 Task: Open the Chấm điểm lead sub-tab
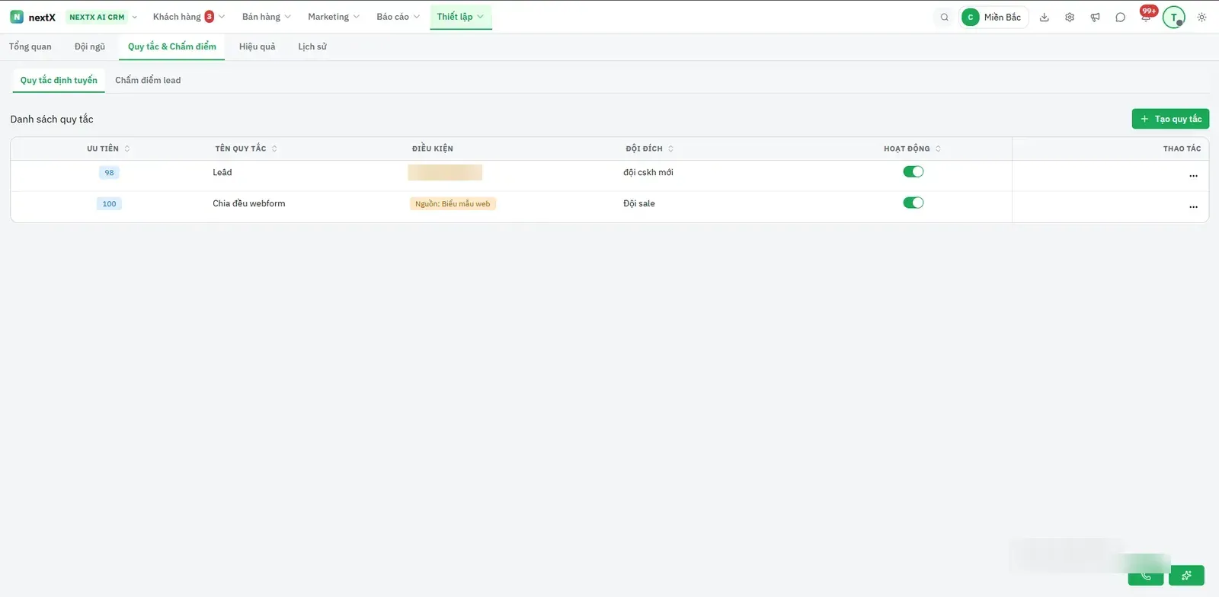(148, 80)
